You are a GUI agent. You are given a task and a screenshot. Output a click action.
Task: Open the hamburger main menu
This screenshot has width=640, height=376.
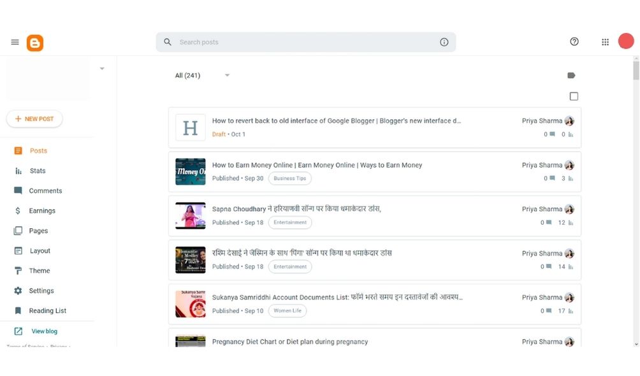(15, 42)
